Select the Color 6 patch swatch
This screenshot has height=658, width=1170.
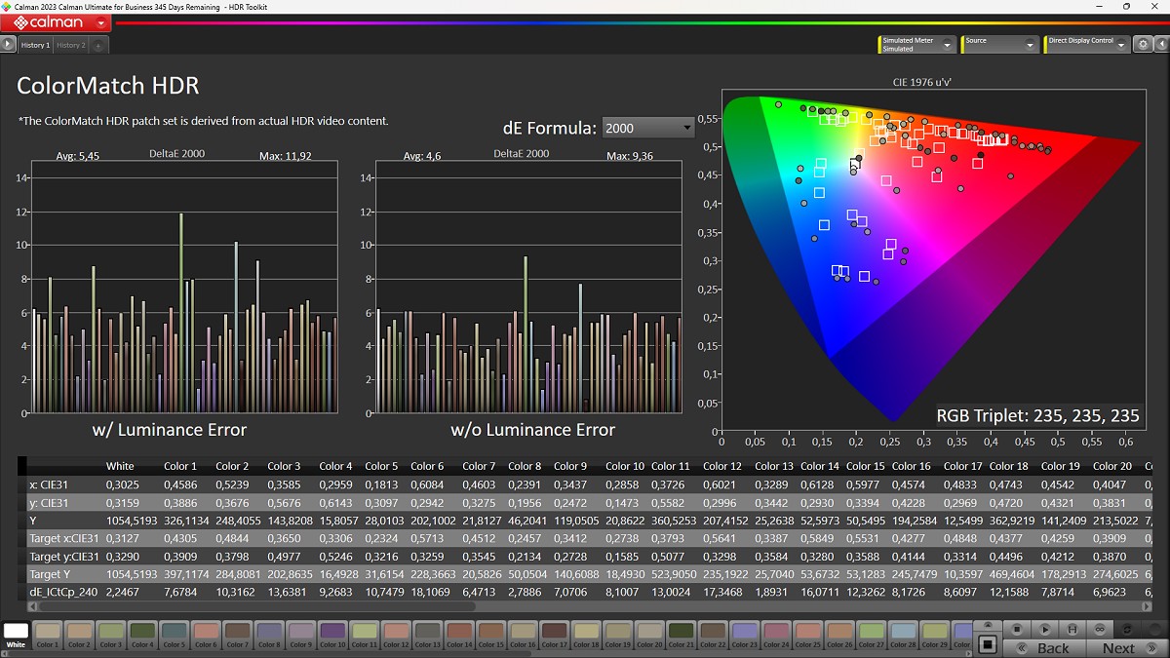(x=206, y=634)
